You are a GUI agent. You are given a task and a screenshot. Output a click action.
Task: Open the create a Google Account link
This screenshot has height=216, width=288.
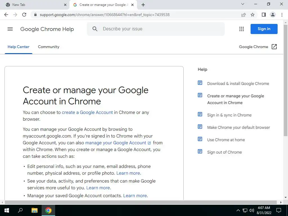tap(87, 112)
